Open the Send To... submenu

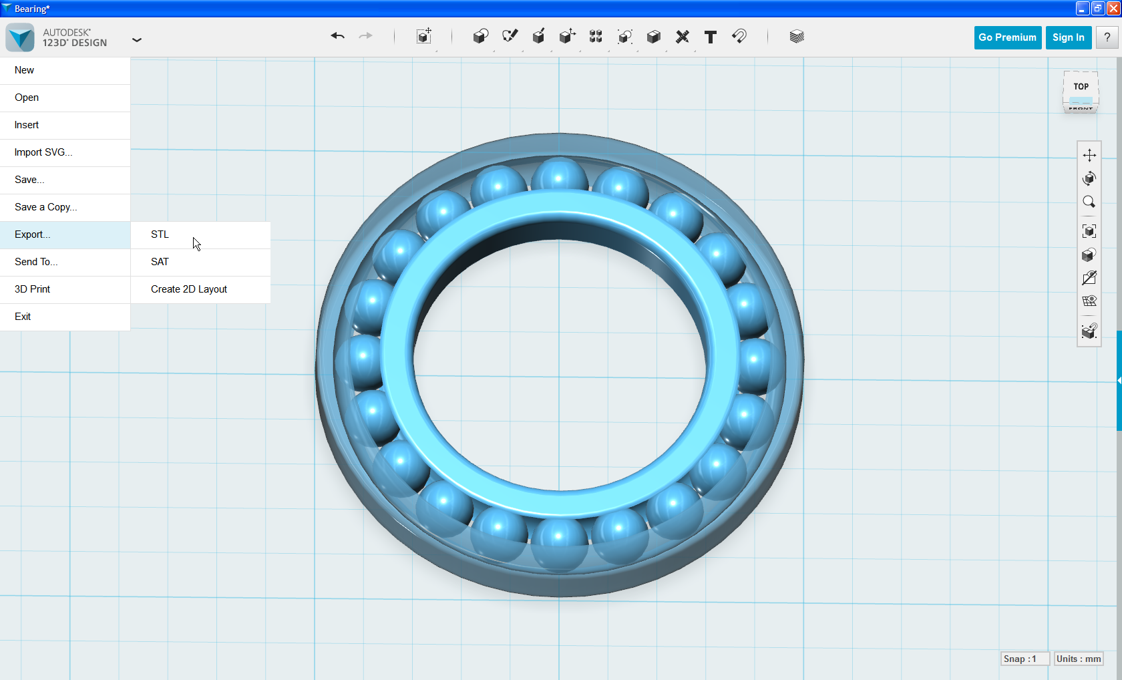click(x=65, y=262)
